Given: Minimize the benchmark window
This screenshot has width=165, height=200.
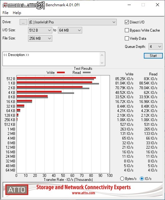Looking at the screenshot, I should tap(129, 5).
